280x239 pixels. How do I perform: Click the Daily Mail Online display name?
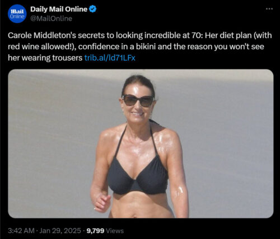(x=59, y=9)
